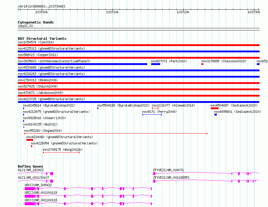Open the nsv952260 (Dogan2014) label
The height and width of the screenshot is (207, 268).
(43, 131)
